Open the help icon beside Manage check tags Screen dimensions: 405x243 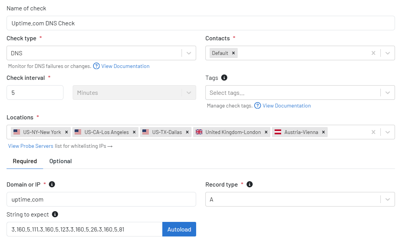[258, 106]
